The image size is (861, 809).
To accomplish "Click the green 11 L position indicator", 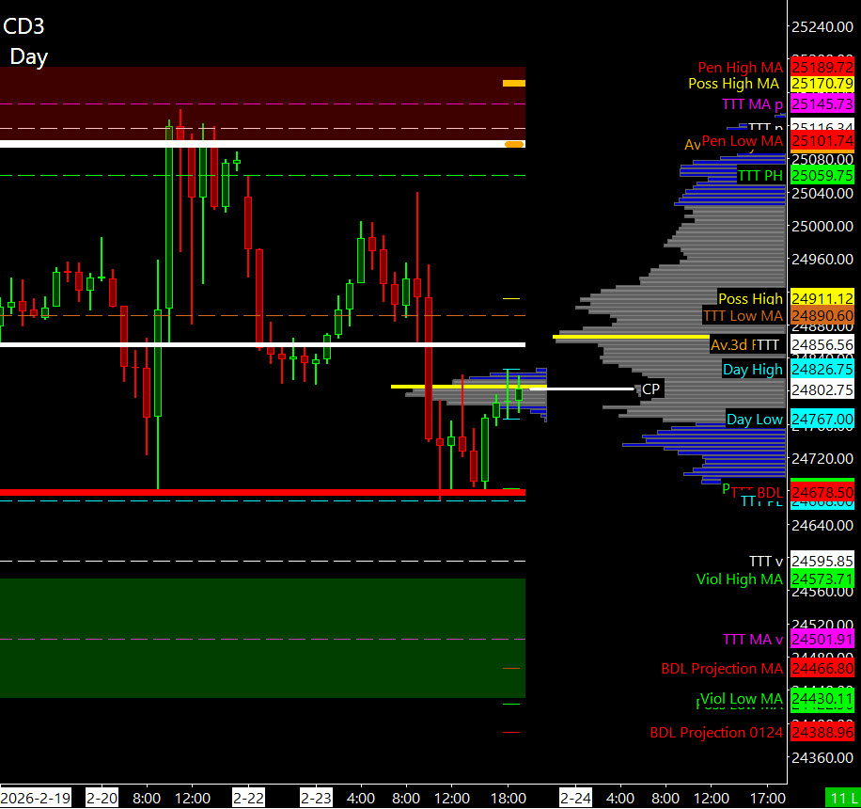I will pos(841,798).
